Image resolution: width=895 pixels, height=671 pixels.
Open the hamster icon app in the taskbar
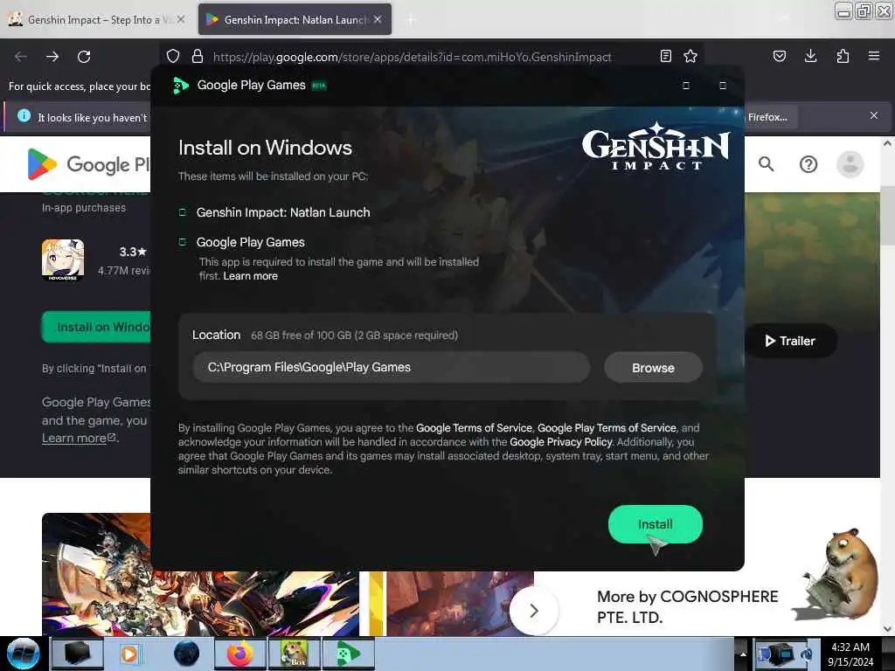(295, 654)
